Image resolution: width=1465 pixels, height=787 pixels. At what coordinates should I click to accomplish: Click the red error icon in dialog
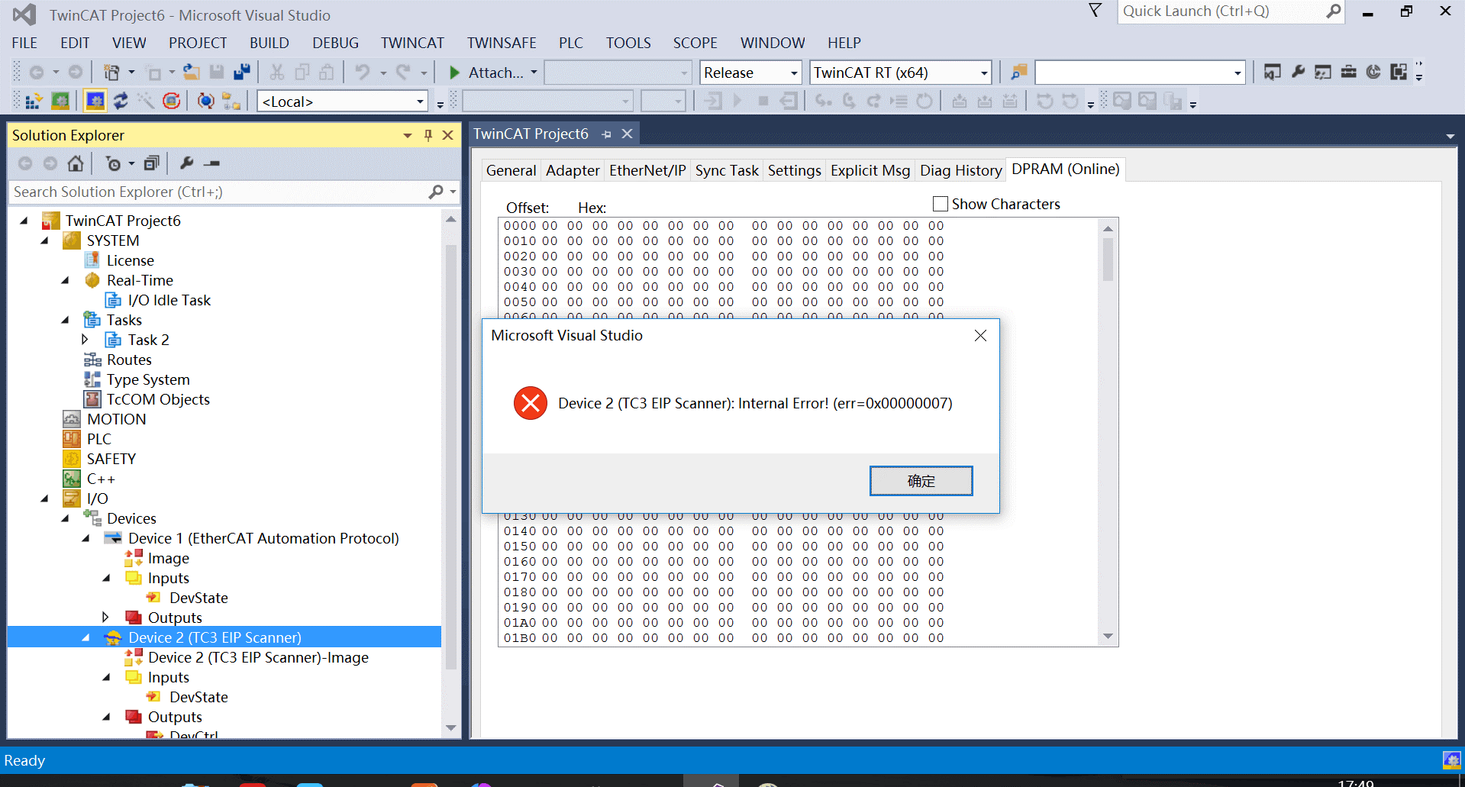coord(531,403)
